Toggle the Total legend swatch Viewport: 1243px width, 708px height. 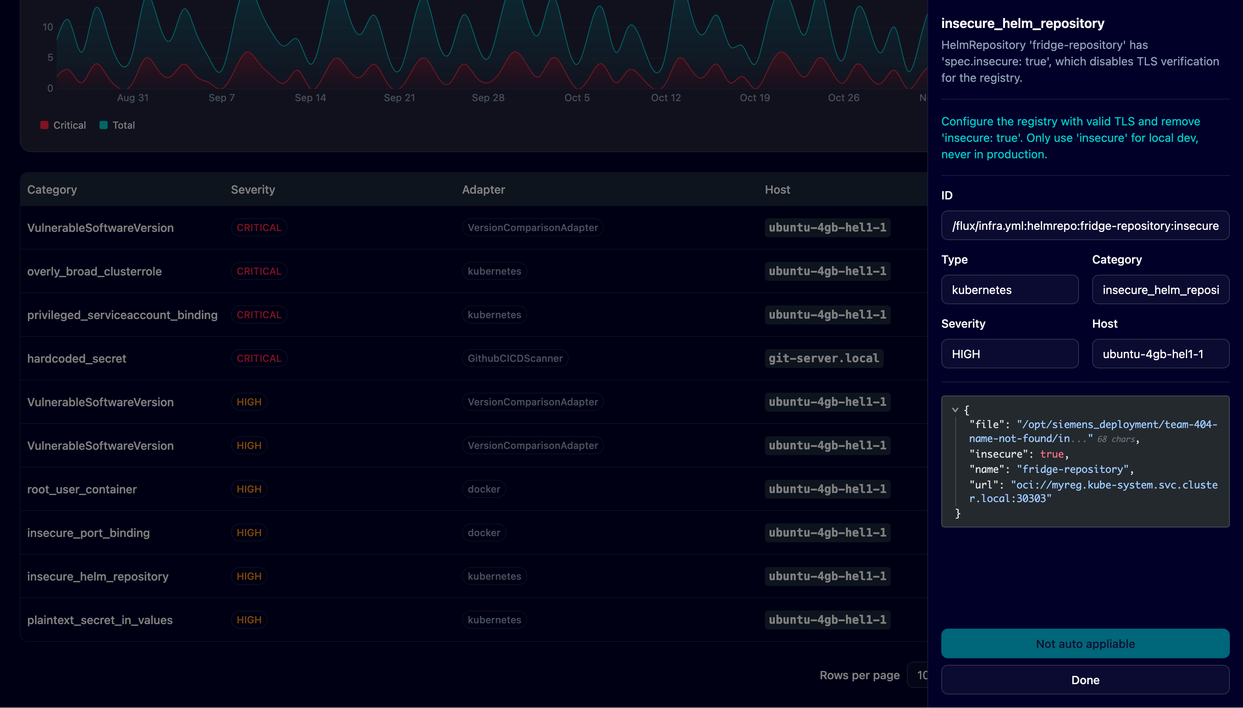(104, 125)
